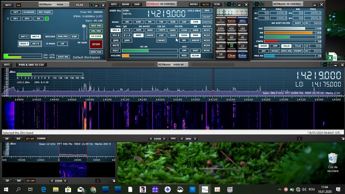Open SETT. in the SDRuno Main window

click(8, 5)
